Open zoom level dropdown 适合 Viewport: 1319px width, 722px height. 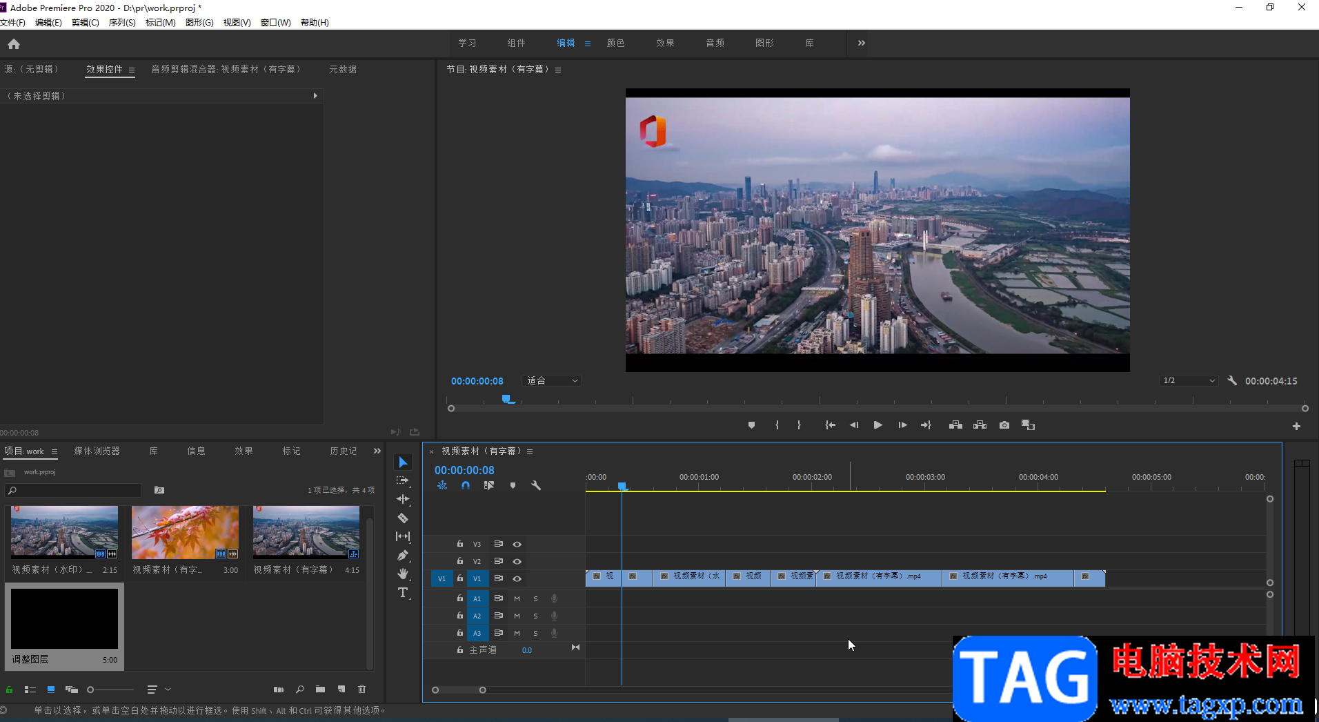[551, 380]
